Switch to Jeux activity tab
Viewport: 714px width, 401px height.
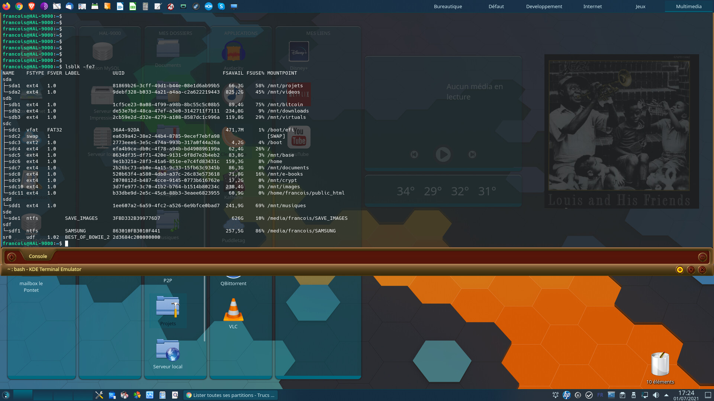click(640, 6)
